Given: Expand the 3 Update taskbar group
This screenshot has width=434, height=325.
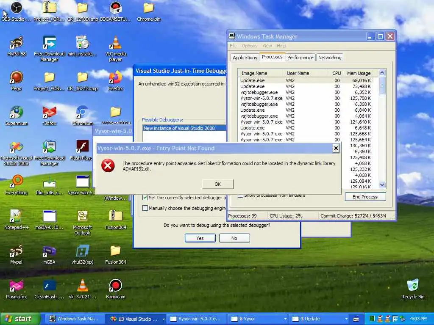Looking at the screenshot, I should pyautogui.click(x=346, y=319).
